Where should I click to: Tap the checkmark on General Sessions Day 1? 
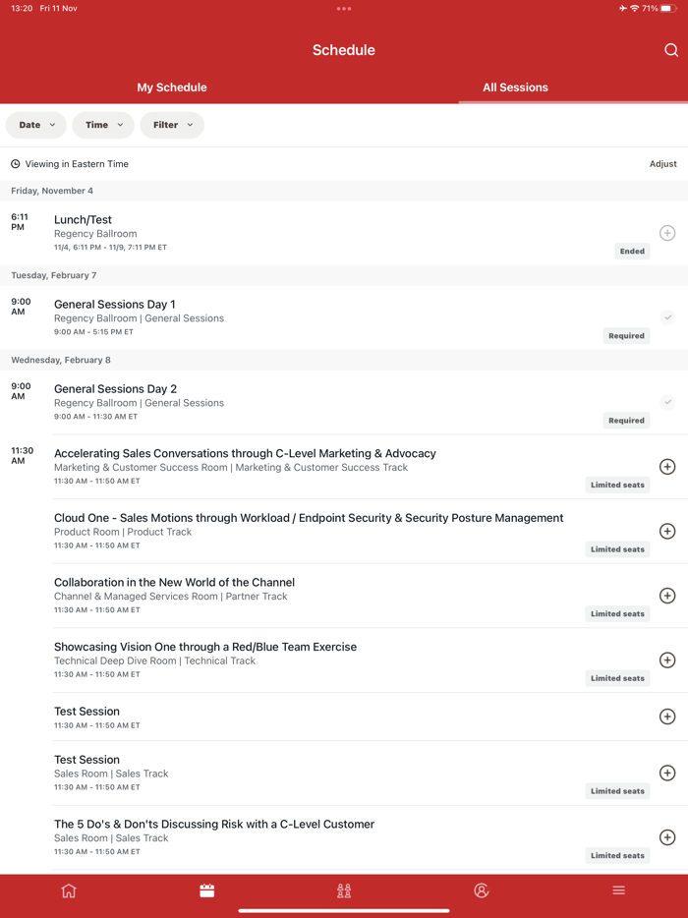coord(667,317)
